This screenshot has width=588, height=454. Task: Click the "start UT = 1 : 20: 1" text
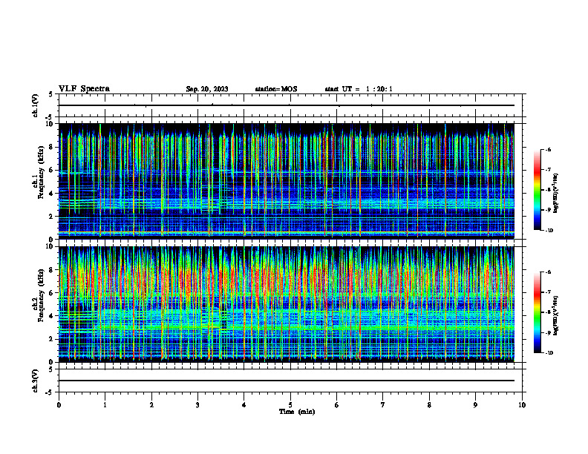point(359,89)
